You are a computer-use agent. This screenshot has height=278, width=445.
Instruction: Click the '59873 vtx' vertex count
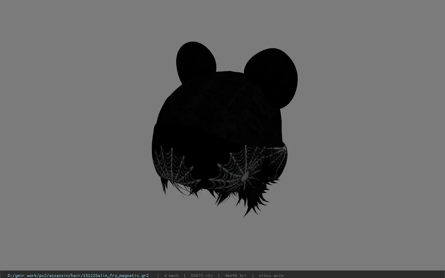pyautogui.click(x=202, y=276)
